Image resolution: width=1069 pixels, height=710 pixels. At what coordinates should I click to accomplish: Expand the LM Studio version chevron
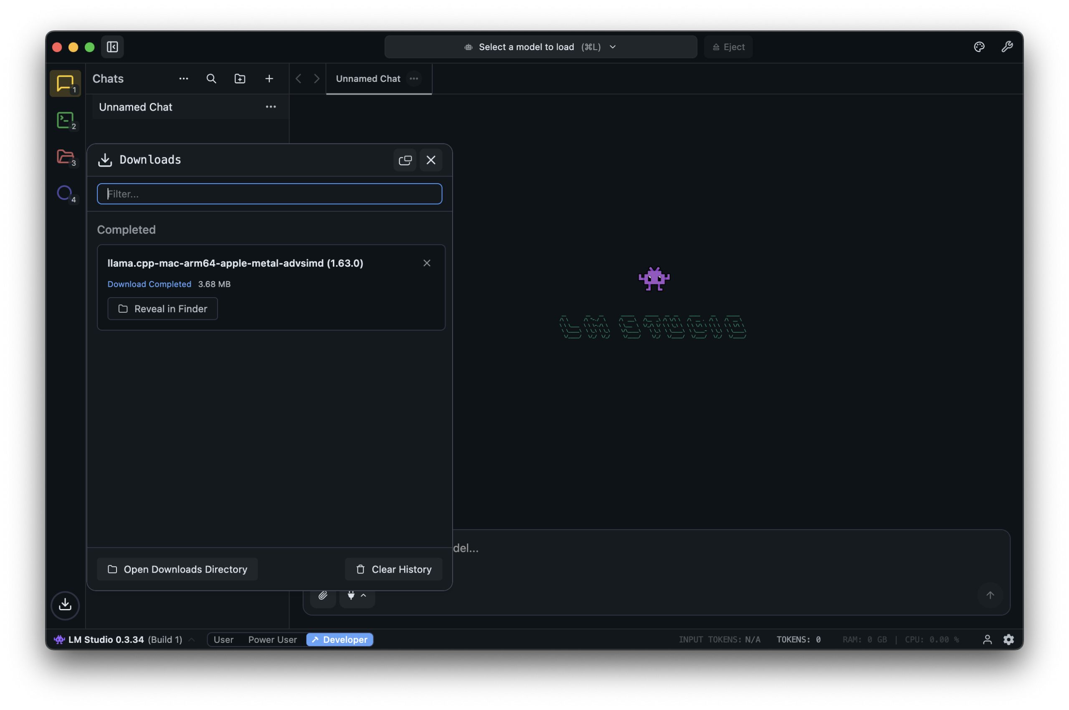point(192,639)
